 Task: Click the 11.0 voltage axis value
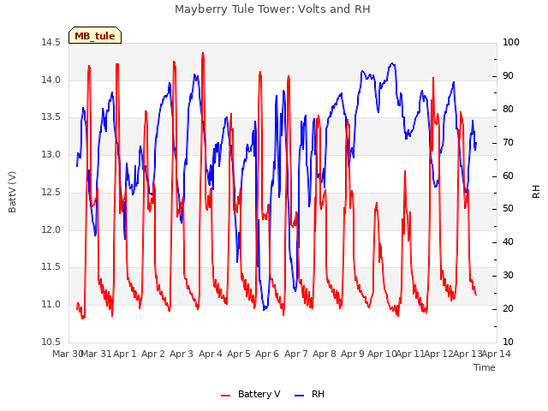(x=51, y=305)
